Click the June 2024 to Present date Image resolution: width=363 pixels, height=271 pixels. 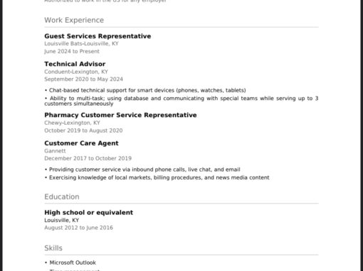tap(72, 51)
